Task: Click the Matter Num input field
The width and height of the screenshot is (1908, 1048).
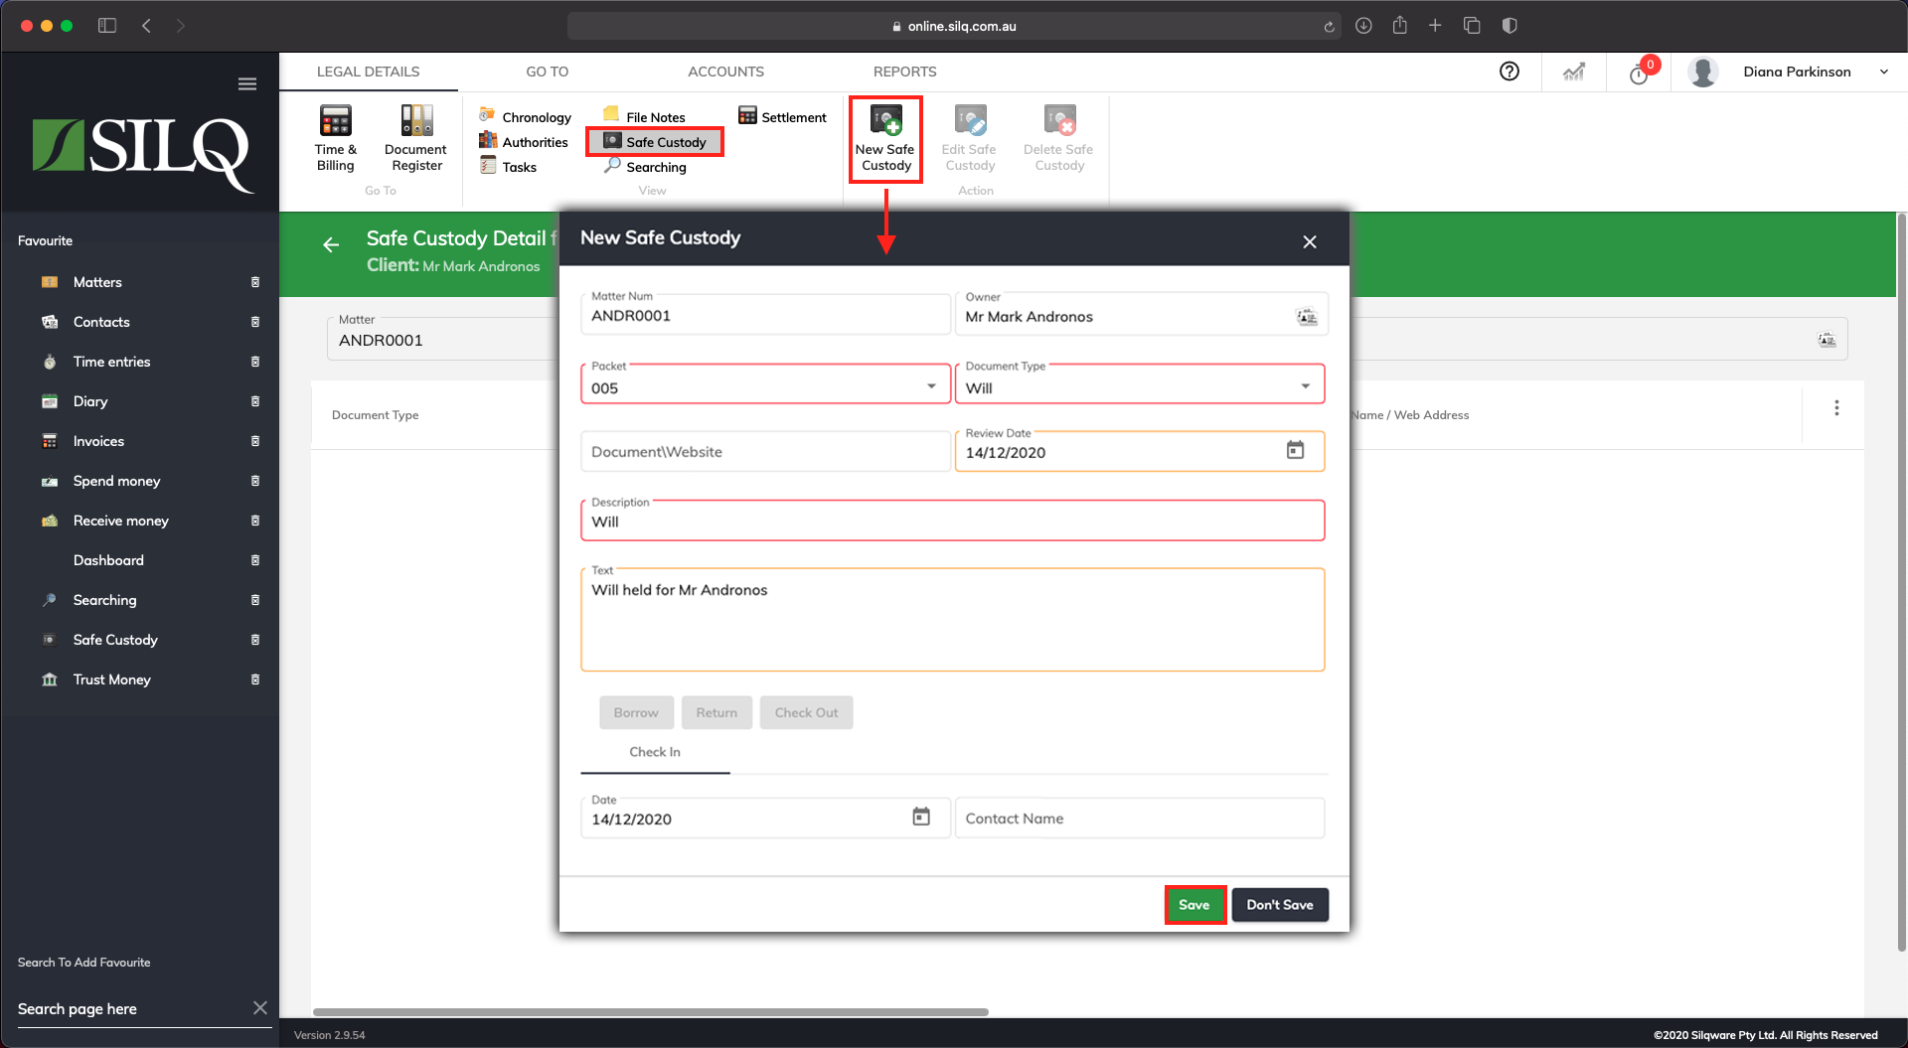Action: point(765,315)
